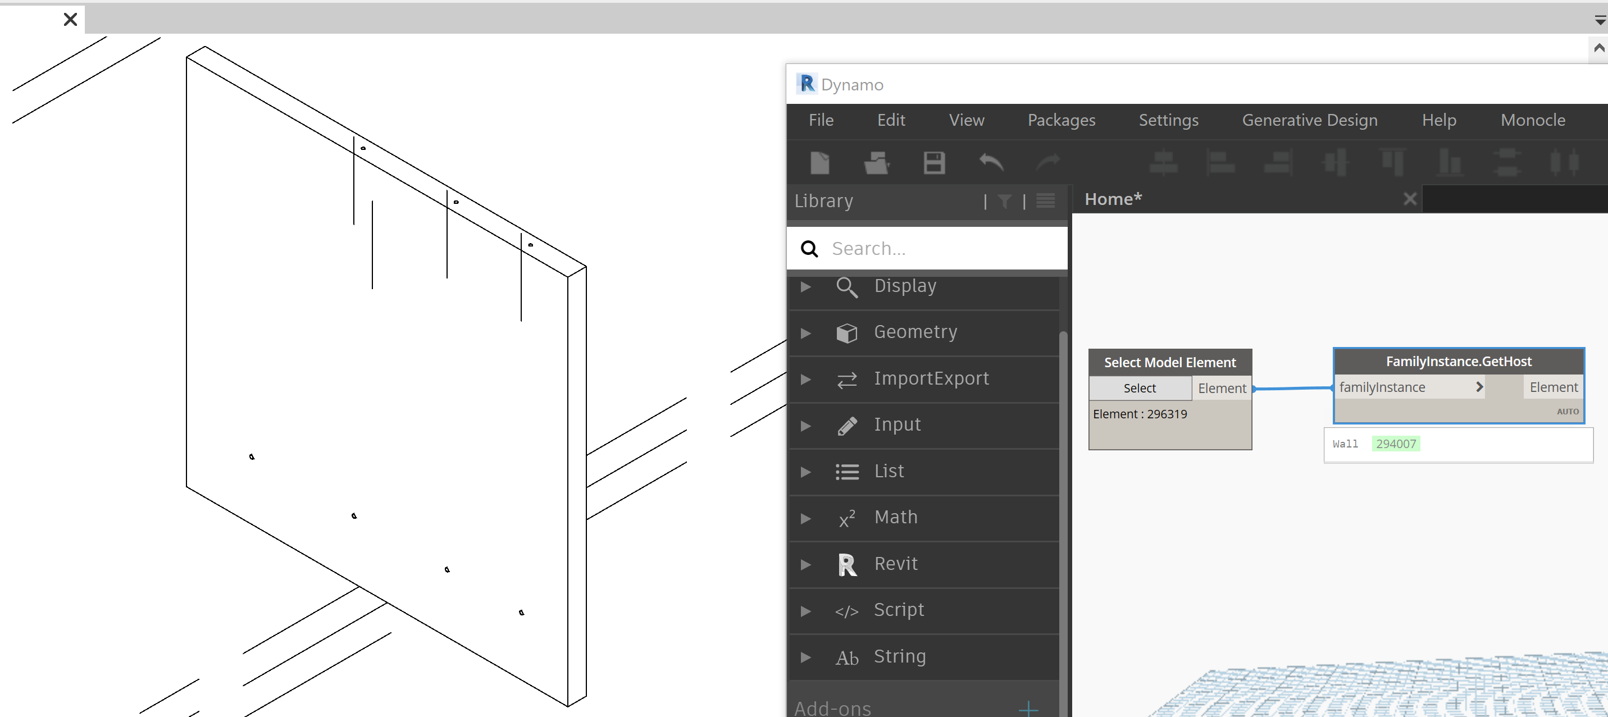Click familyInstance input port on GetHost node
The image size is (1608, 717).
click(x=1410, y=387)
